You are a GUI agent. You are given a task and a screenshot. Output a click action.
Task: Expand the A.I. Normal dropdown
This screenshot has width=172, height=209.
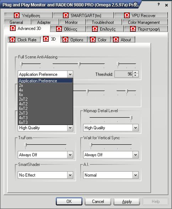[x=135, y=175]
